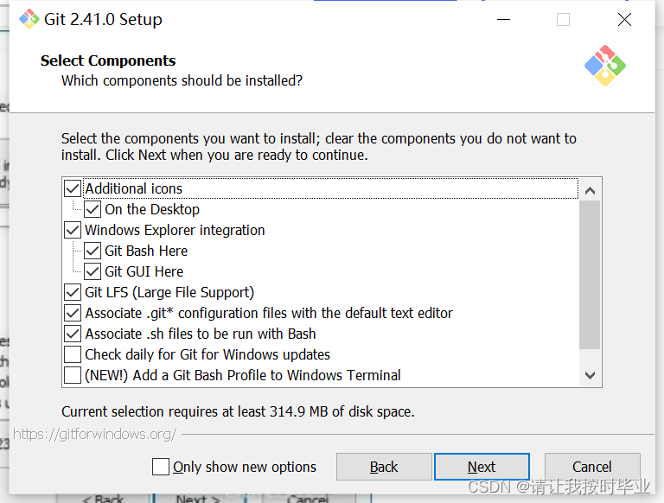Image resolution: width=664 pixels, height=503 pixels.
Task: Toggle Associate .git* configuration files checkbox
Action: [x=73, y=313]
